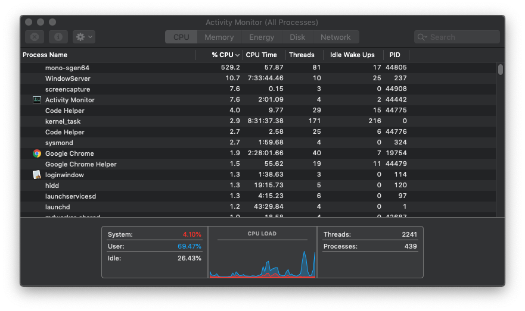Select the launchservicesd process row
The width and height of the screenshot is (525, 311).
point(258,196)
